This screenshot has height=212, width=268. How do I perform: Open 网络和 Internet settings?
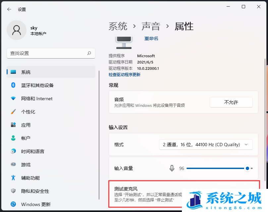pyautogui.click(x=51, y=99)
